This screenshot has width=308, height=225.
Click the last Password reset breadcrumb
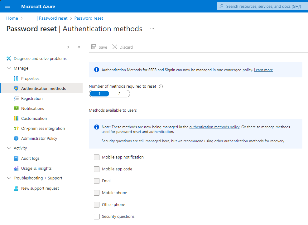coord(89,18)
